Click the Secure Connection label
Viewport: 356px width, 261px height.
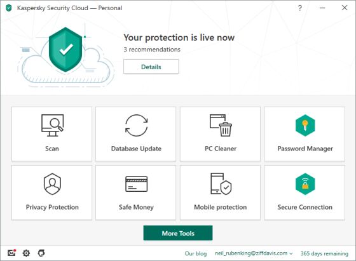click(305, 207)
